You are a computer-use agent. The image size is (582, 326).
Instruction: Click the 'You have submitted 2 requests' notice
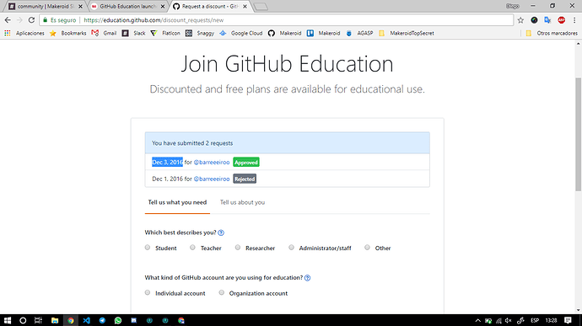click(288, 143)
